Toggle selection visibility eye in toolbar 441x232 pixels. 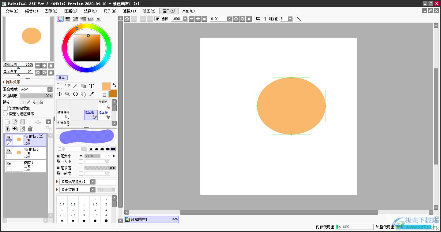[x=157, y=19]
